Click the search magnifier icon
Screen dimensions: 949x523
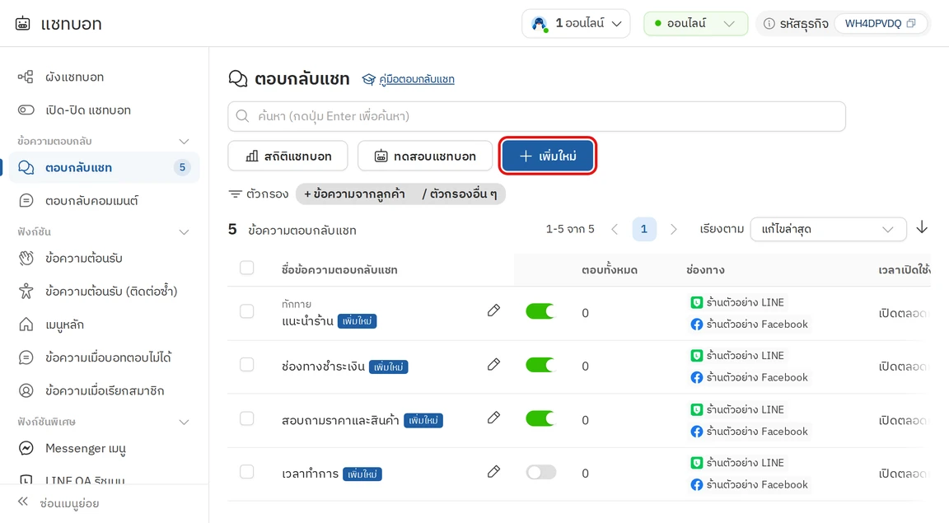(242, 115)
